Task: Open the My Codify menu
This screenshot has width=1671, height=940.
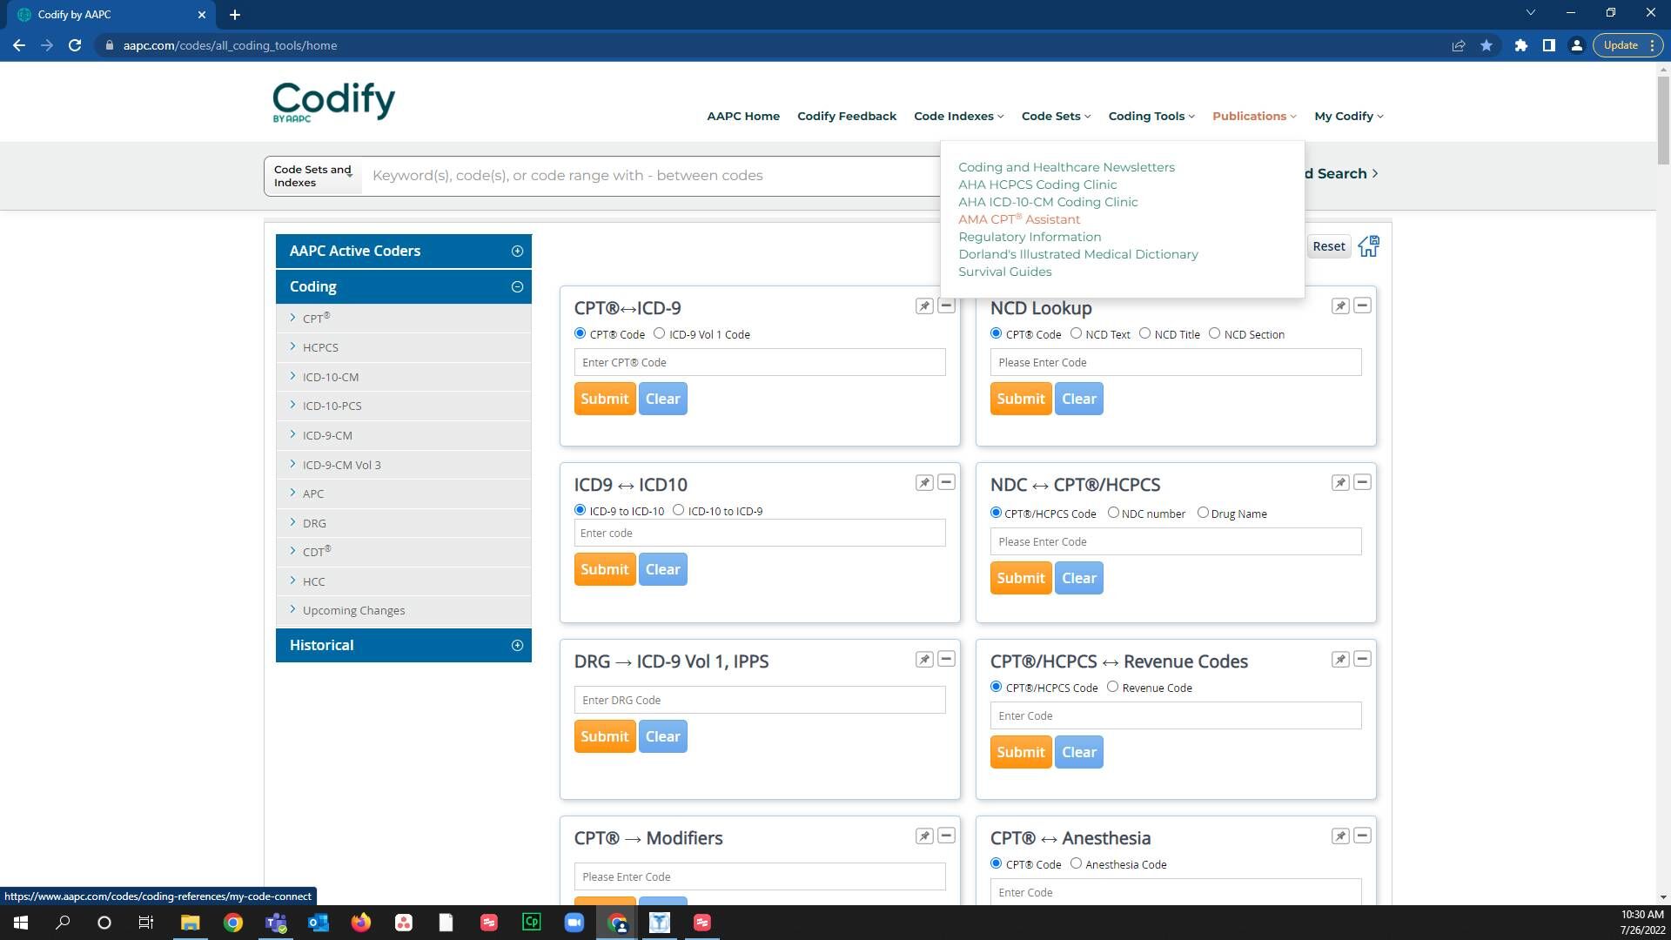Action: [1348, 116]
